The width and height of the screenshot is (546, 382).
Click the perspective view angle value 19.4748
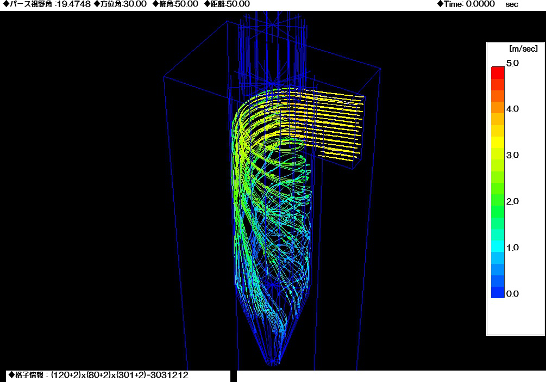[x=74, y=4]
